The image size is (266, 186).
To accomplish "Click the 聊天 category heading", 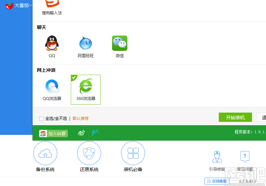I will click(42, 27).
